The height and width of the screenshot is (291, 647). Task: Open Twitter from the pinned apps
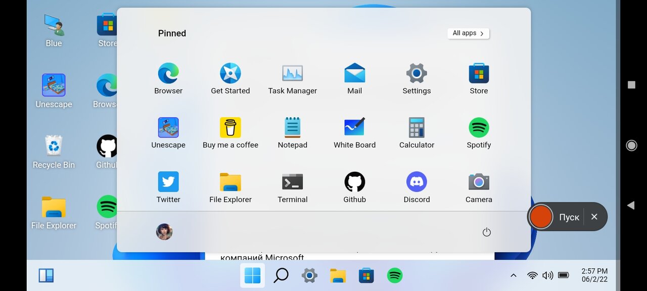click(168, 181)
